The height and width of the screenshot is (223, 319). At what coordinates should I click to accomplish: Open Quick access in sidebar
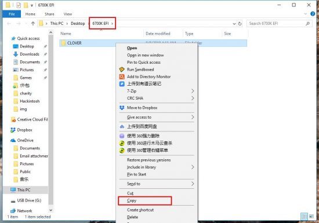[x=28, y=38]
